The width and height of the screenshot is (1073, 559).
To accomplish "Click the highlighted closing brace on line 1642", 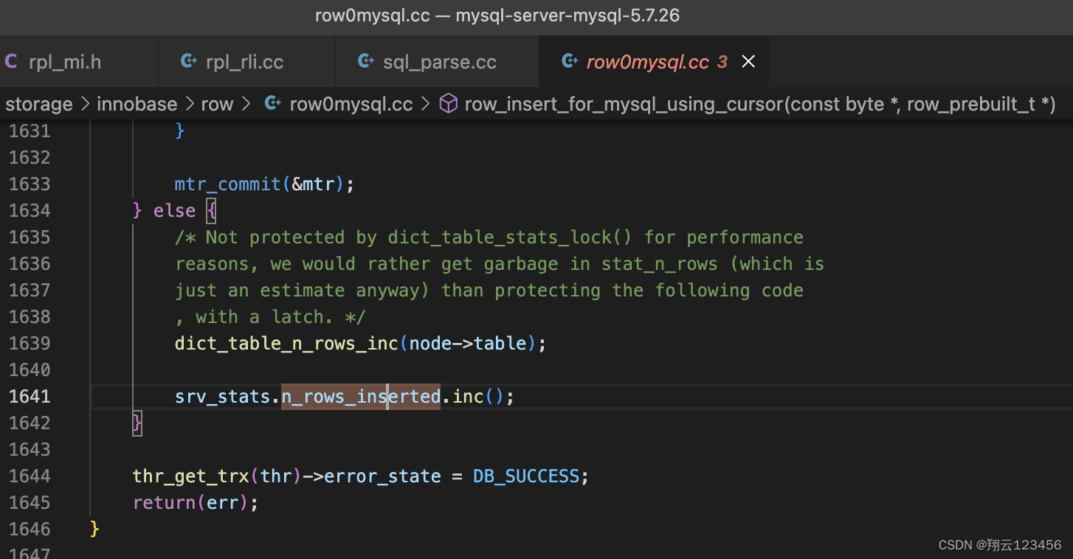I will pyautogui.click(x=137, y=423).
